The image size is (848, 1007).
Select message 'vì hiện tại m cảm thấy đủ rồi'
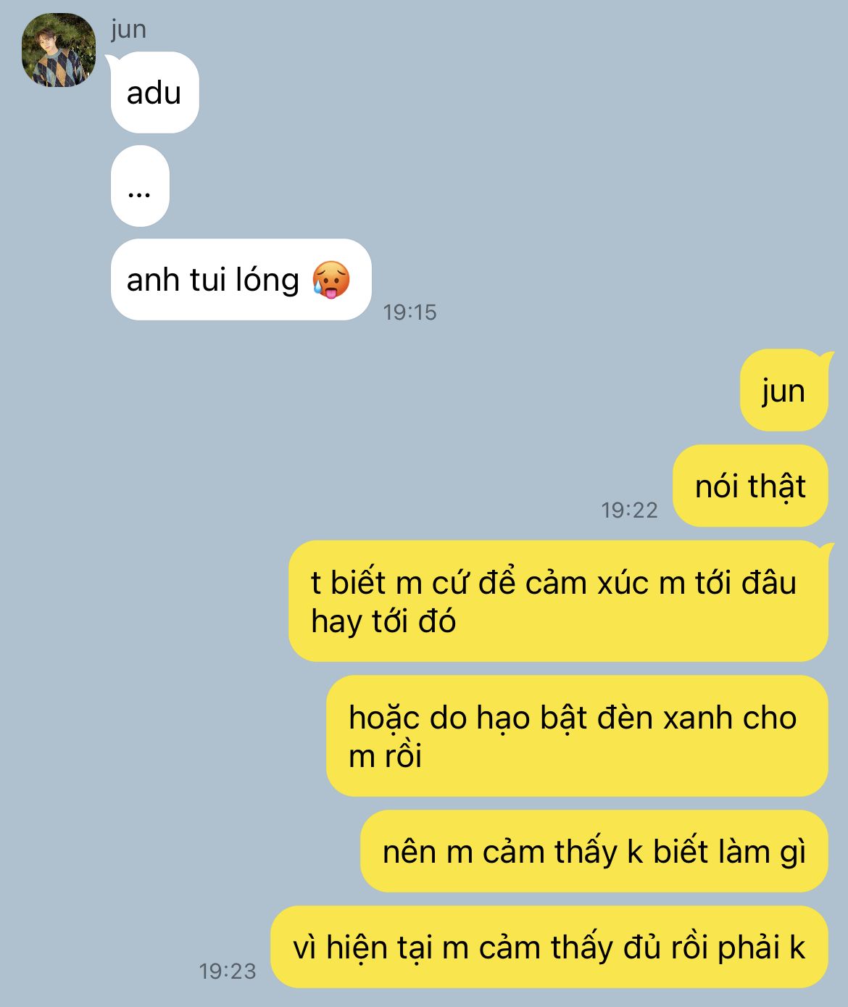549,947
